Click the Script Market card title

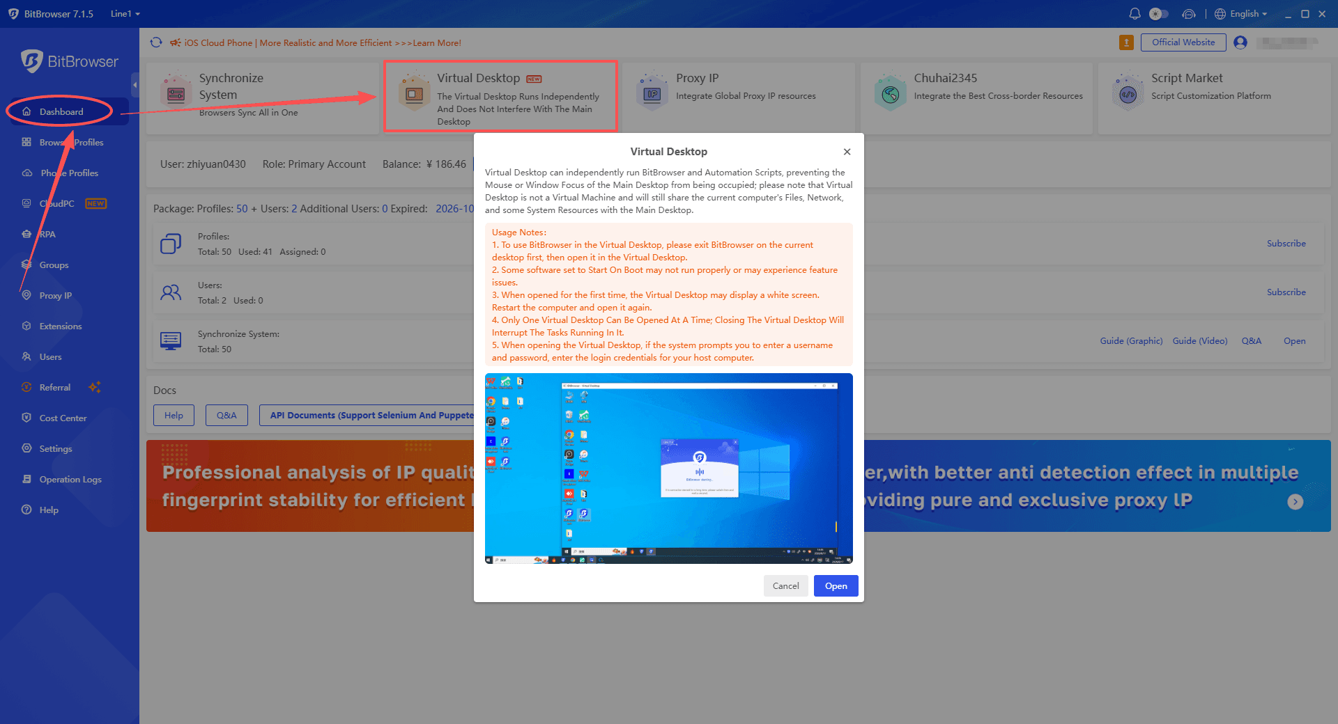click(1187, 78)
